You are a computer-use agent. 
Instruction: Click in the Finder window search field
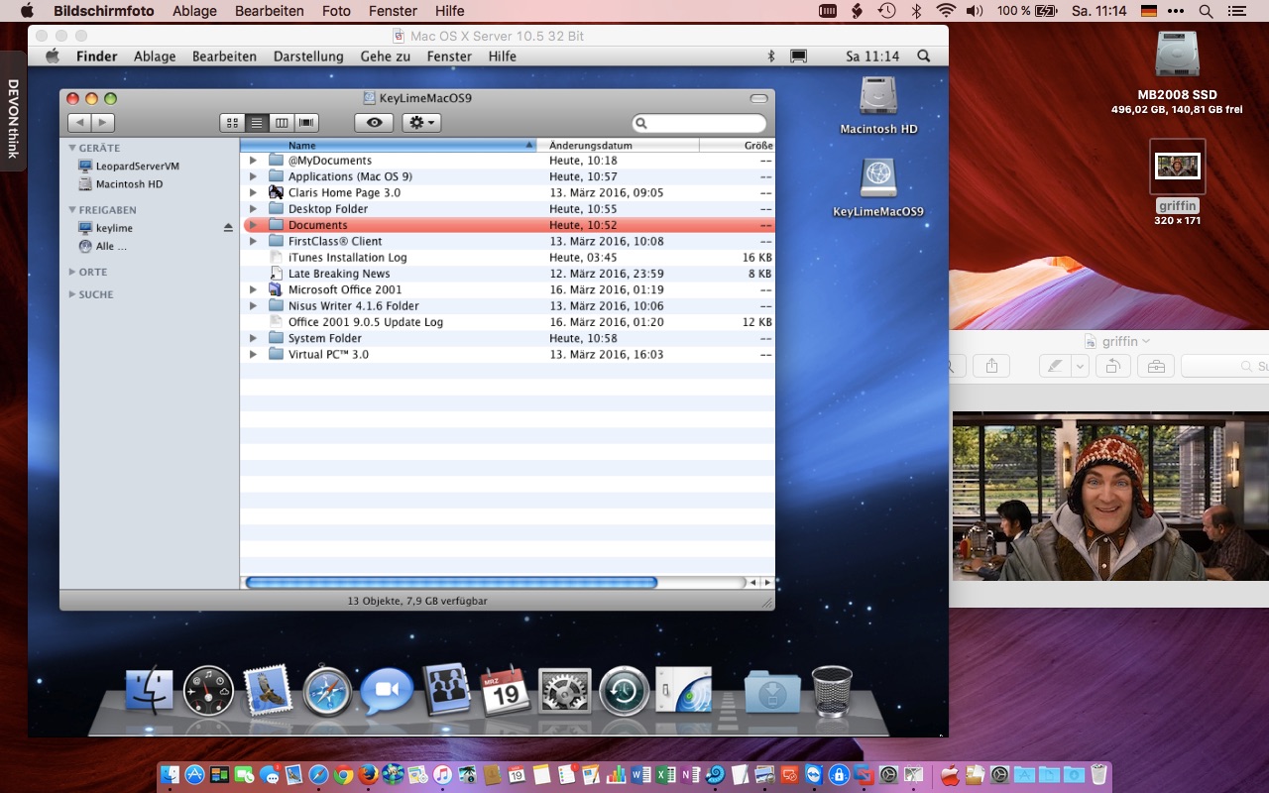point(699,123)
